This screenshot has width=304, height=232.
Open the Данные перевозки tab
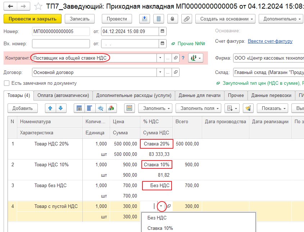(x=271, y=96)
